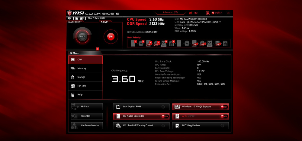
Task: Click the MSI dragon shield logo
Action: (x=70, y=13)
